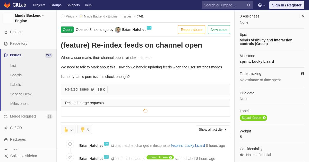Click the related issues count badge
This screenshot has height=162, width=309.
[102, 89]
